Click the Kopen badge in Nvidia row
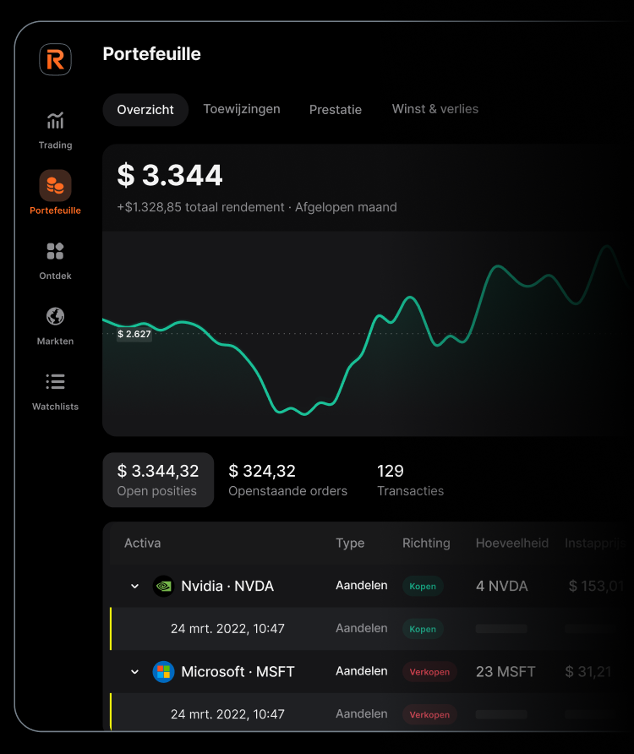The height and width of the screenshot is (754, 634). point(423,586)
